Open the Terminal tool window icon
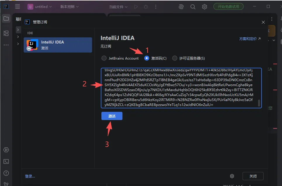This screenshot has height=186, width=282. coord(6,161)
